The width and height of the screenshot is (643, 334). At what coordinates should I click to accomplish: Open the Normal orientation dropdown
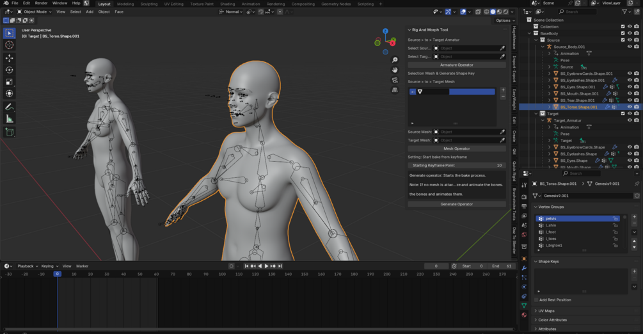click(231, 12)
